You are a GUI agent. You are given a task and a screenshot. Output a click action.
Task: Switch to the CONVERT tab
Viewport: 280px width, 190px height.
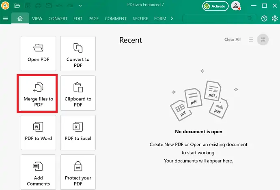tap(58, 19)
